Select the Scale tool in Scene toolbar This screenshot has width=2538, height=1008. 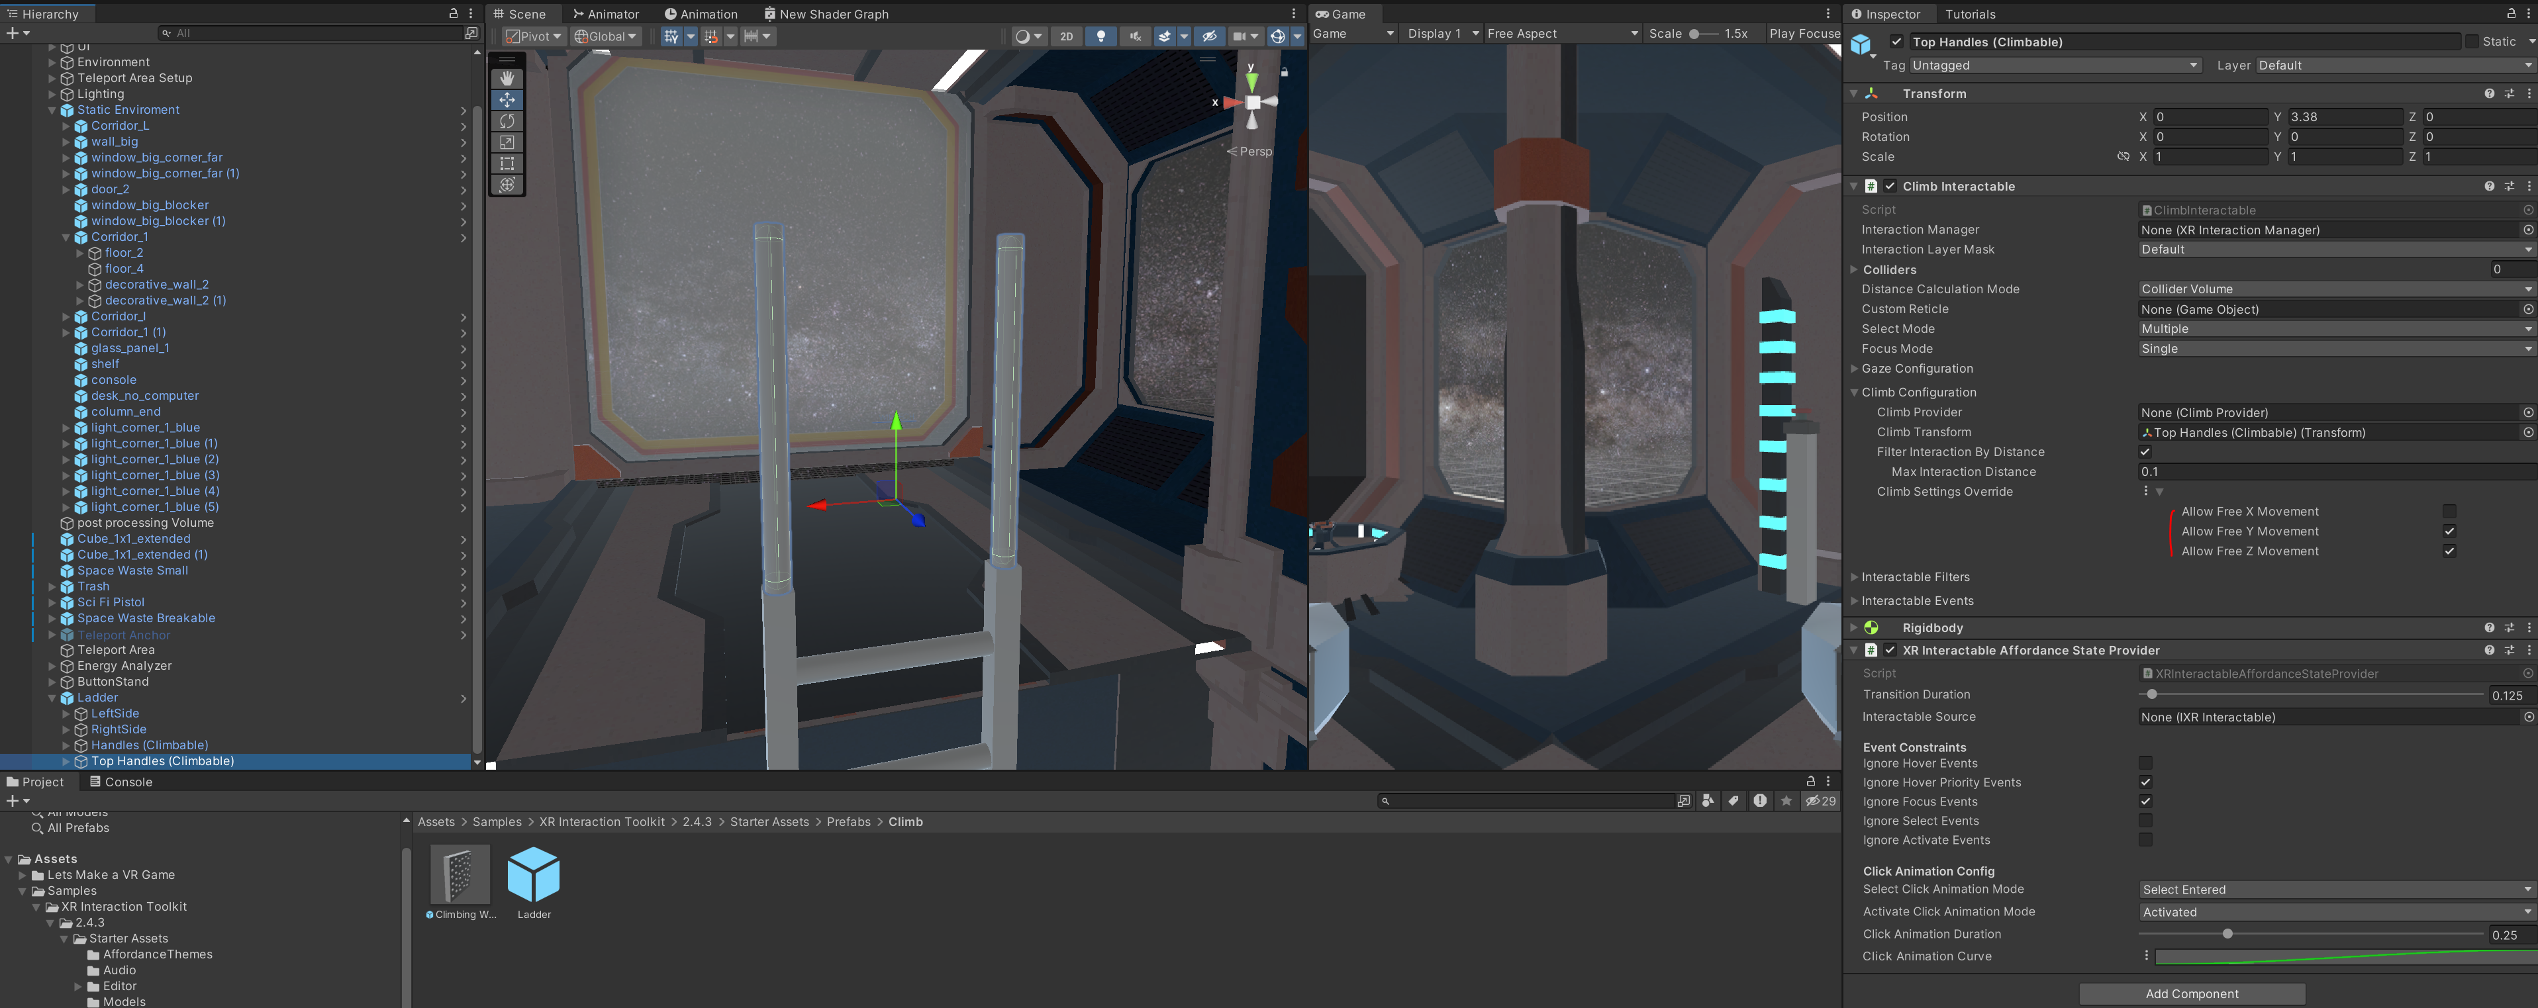(507, 142)
